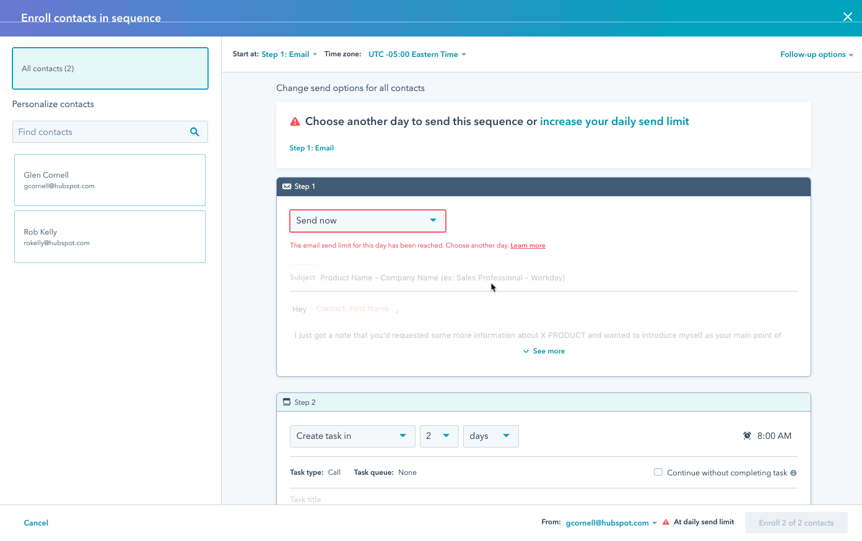Click the warning icon beside At daily send limit
The height and width of the screenshot is (541, 862).
666,522
